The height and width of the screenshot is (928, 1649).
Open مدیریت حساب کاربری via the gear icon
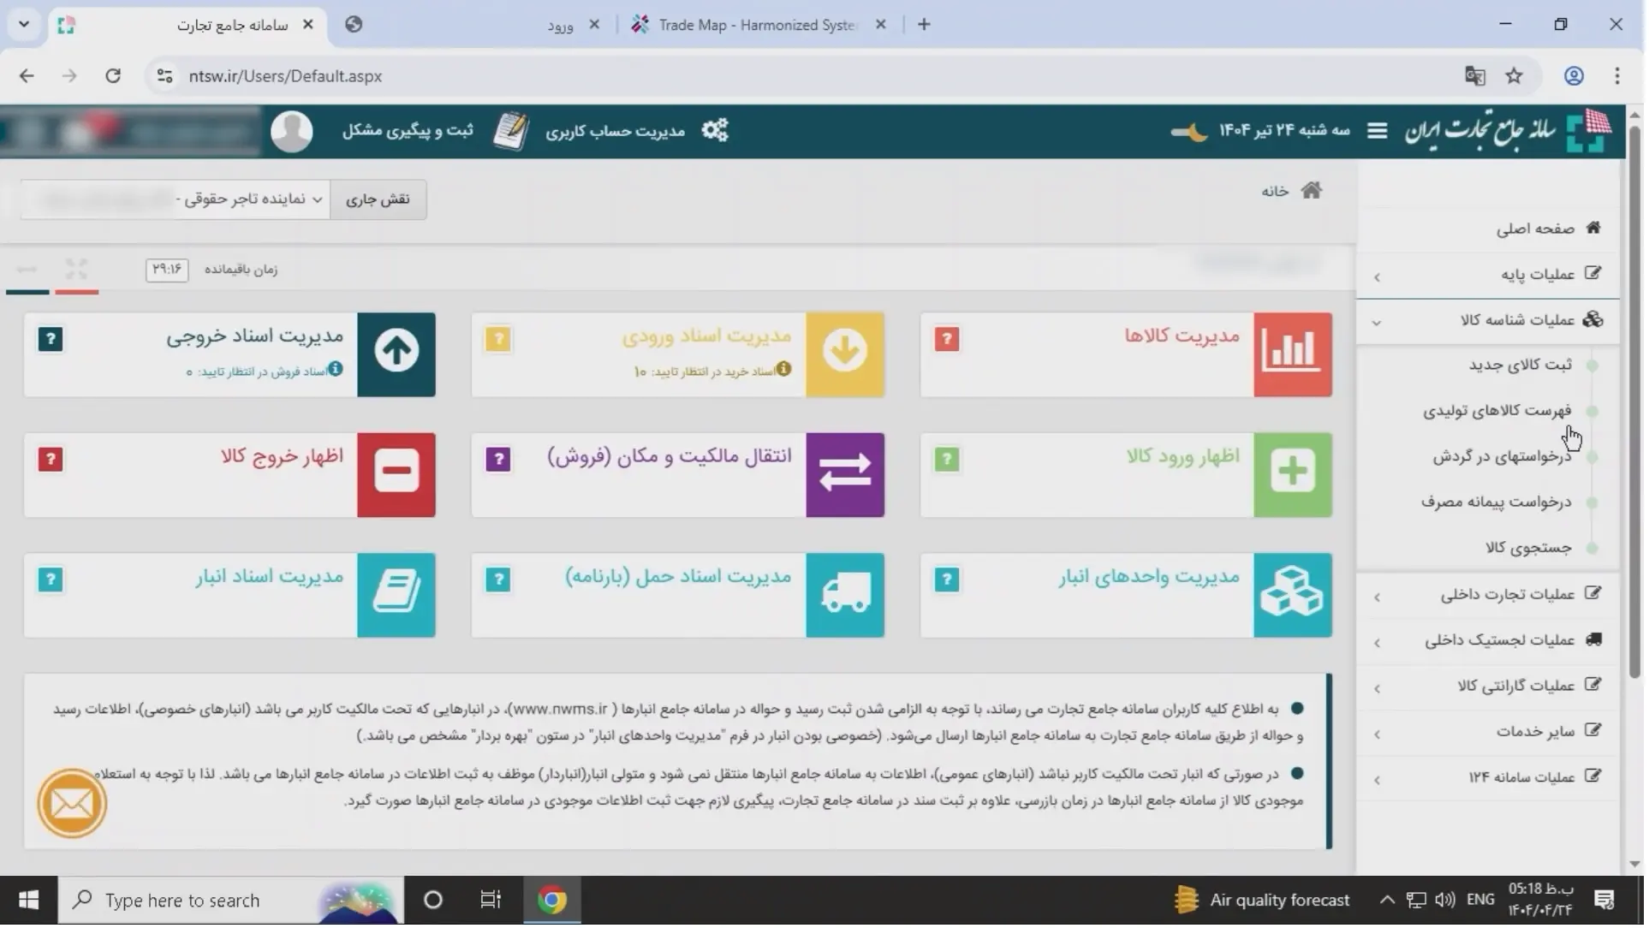tap(716, 130)
